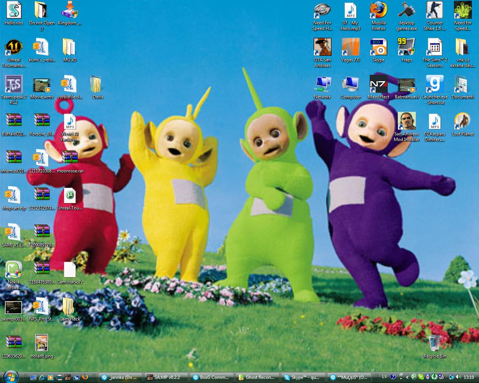Launch the Nokia Software shortcut

pos(14,275)
